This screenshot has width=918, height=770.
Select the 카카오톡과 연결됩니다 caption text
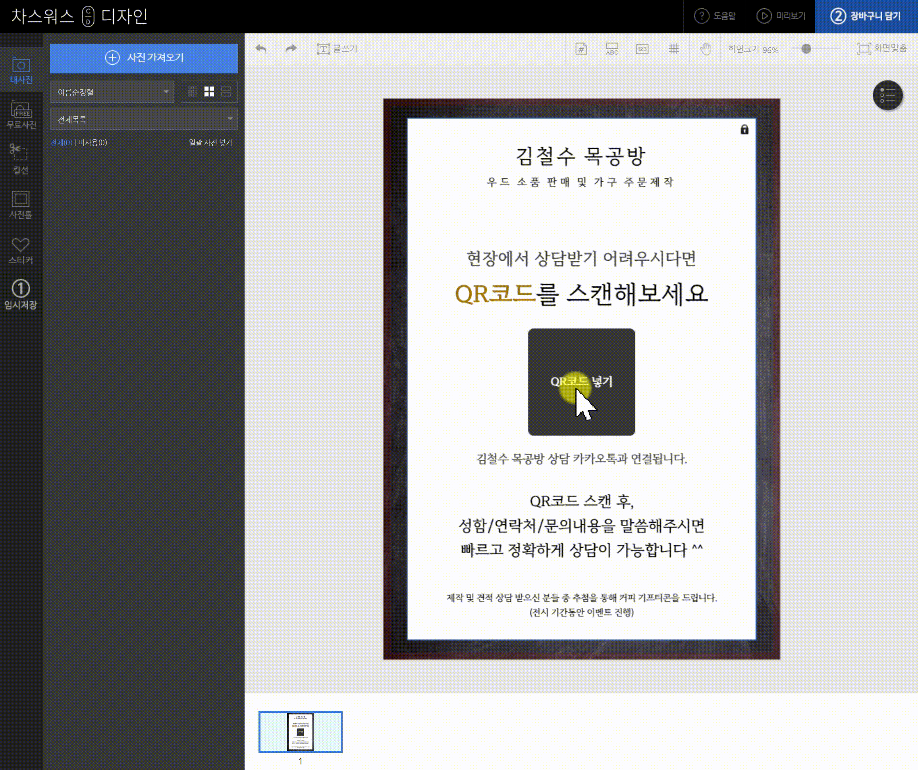[581, 458]
